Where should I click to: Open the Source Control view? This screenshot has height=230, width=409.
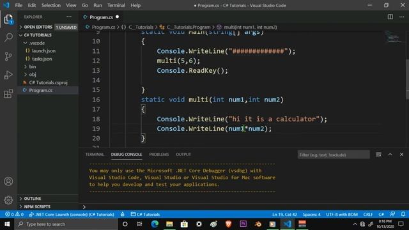8,56
